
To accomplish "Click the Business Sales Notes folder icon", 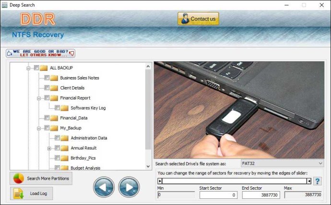I will pos(54,78).
